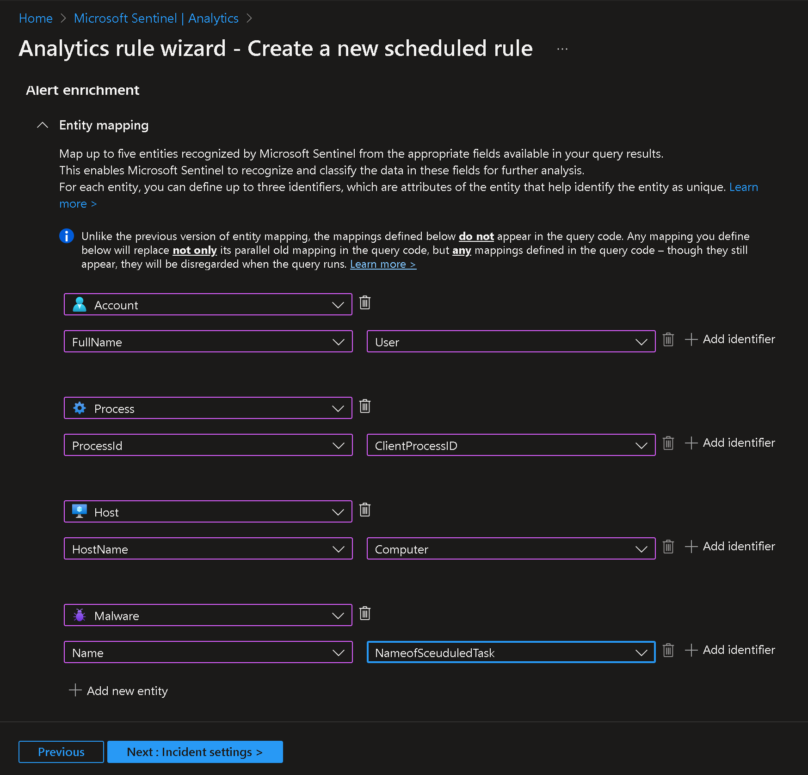Delete the Account entity mapping
This screenshot has width=808, height=775.
(x=365, y=303)
